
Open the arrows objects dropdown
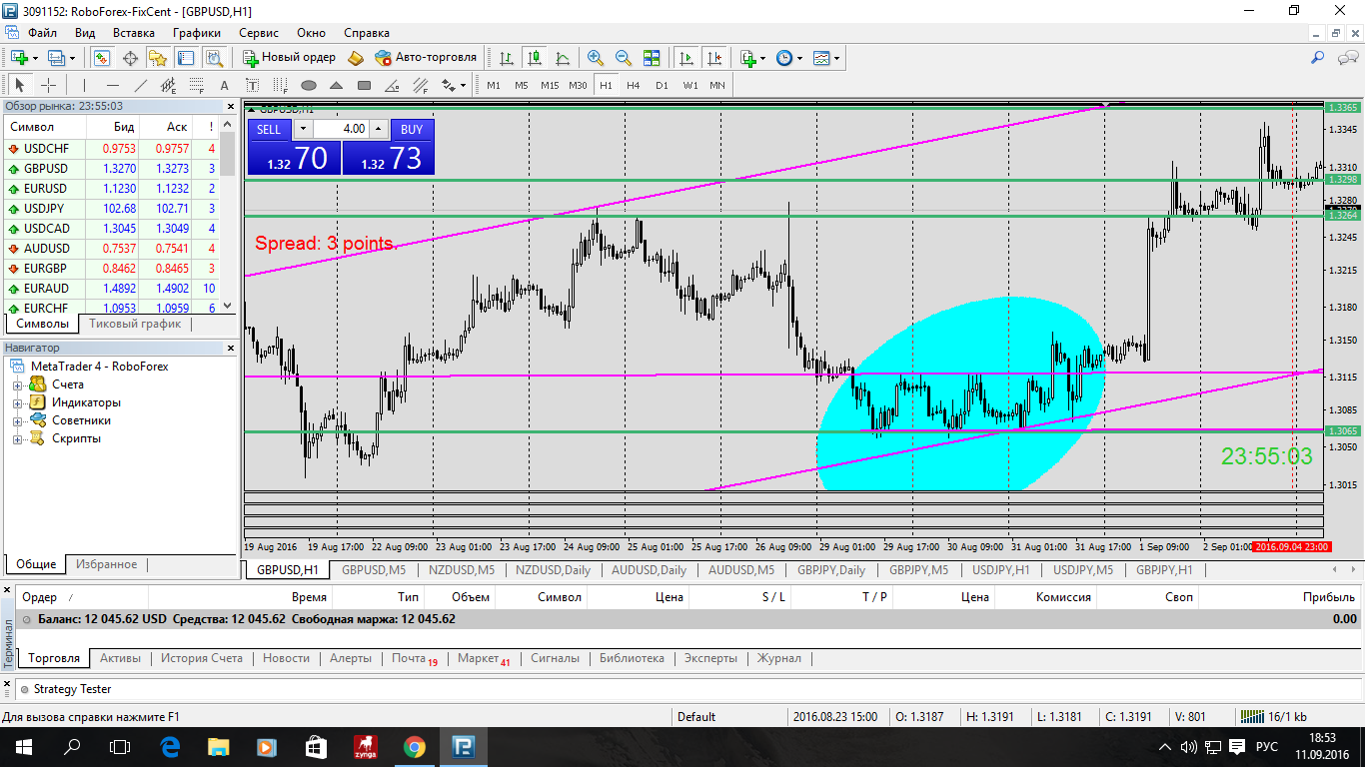click(464, 85)
